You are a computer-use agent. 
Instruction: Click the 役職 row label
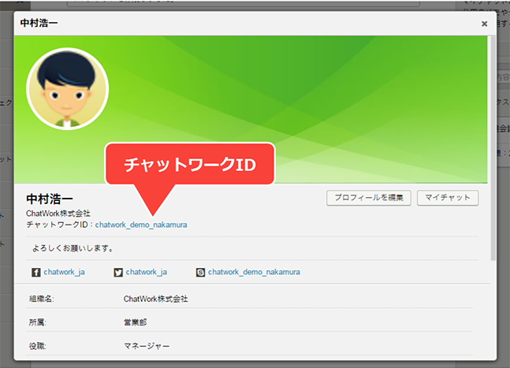tap(38, 346)
